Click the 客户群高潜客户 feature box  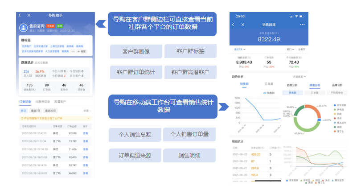(x=190, y=72)
